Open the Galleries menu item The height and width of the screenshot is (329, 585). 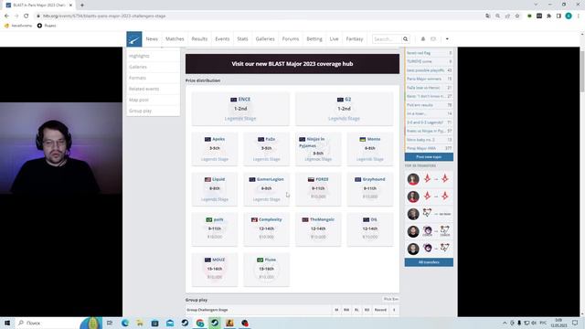[265, 38]
